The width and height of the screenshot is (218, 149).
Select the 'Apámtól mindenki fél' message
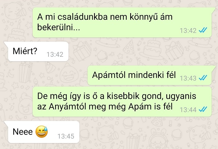149,75
